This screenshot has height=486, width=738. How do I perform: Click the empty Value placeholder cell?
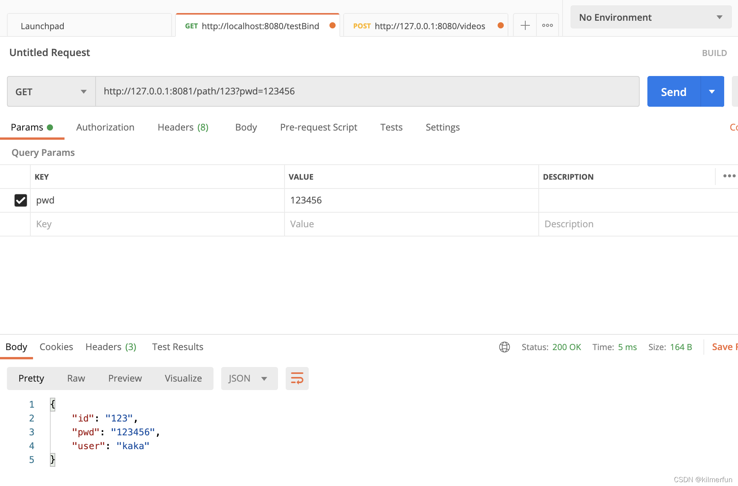[x=411, y=224]
